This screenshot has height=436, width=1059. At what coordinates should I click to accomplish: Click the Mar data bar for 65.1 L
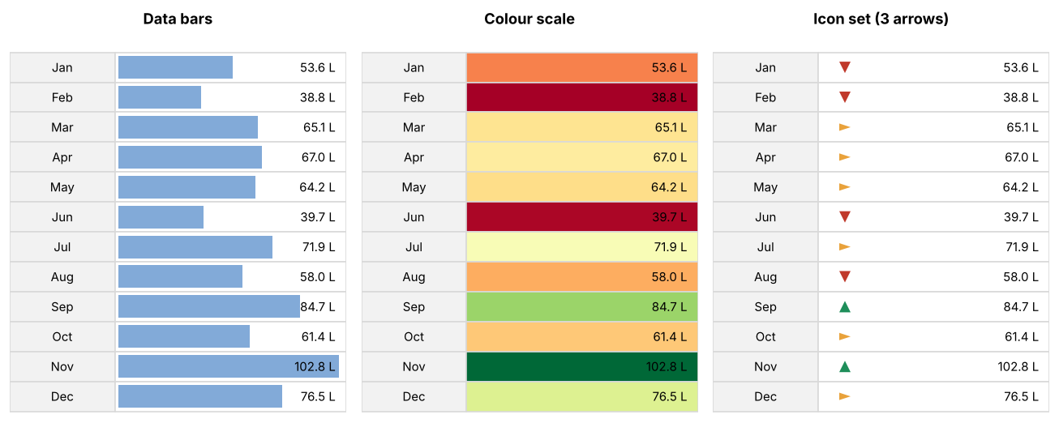click(188, 127)
